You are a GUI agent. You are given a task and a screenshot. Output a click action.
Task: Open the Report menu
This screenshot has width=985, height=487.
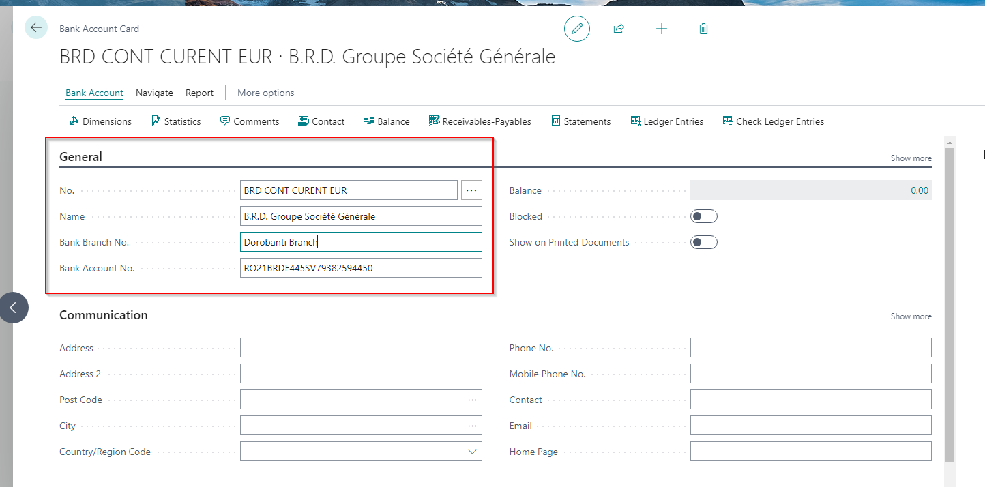pos(199,93)
